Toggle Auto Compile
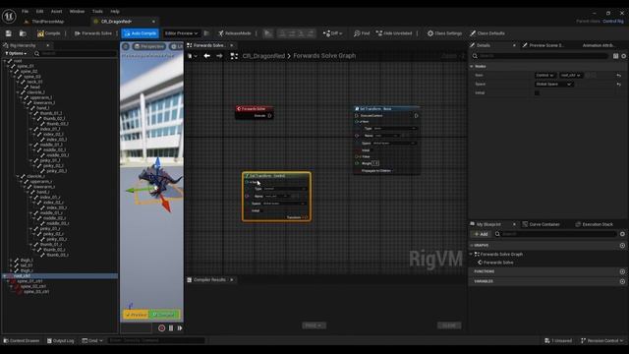This screenshot has width=629, height=354. [x=140, y=33]
